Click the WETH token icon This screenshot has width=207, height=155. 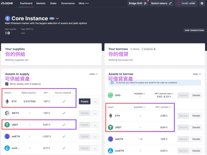[7, 113]
